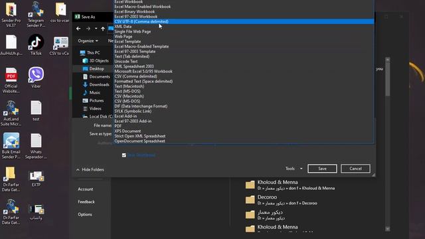The width and height of the screenshot is (425, 239).
Task: Open the csv to vcar desktop folder
Action: click(x=60, y=12)
